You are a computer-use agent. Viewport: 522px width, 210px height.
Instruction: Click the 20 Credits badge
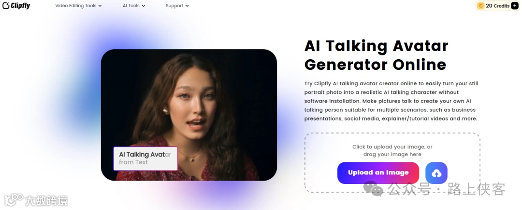point(498,6)
